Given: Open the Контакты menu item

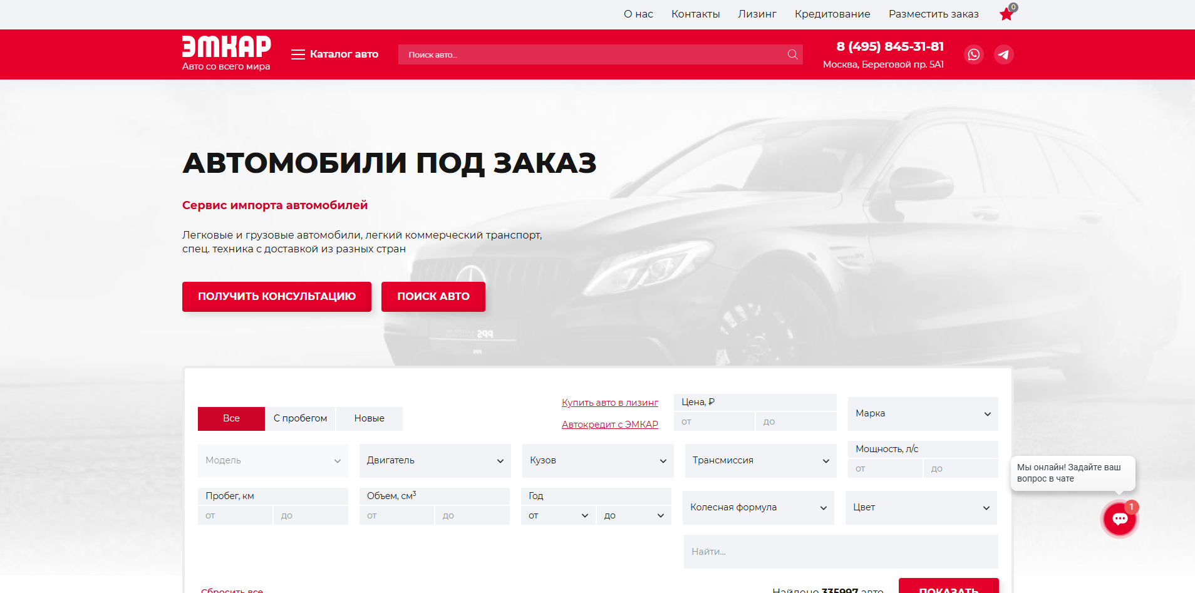Looking at the screenshot, I should (695, 14).
